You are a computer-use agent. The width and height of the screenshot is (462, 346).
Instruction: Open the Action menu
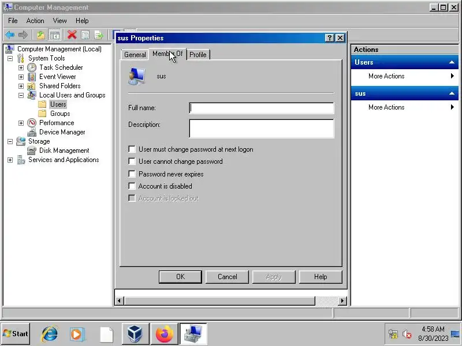(35, 21)
